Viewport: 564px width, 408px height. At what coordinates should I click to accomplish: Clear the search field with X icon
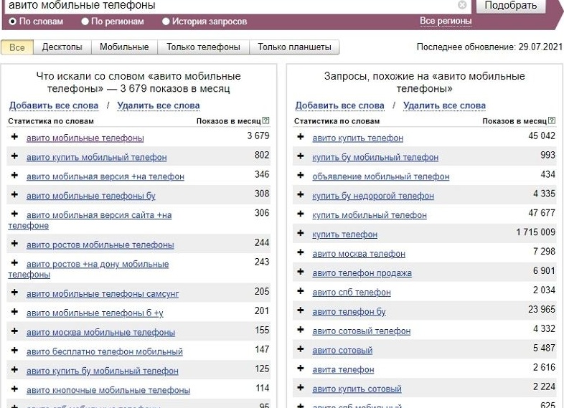[x=462, y=5]
